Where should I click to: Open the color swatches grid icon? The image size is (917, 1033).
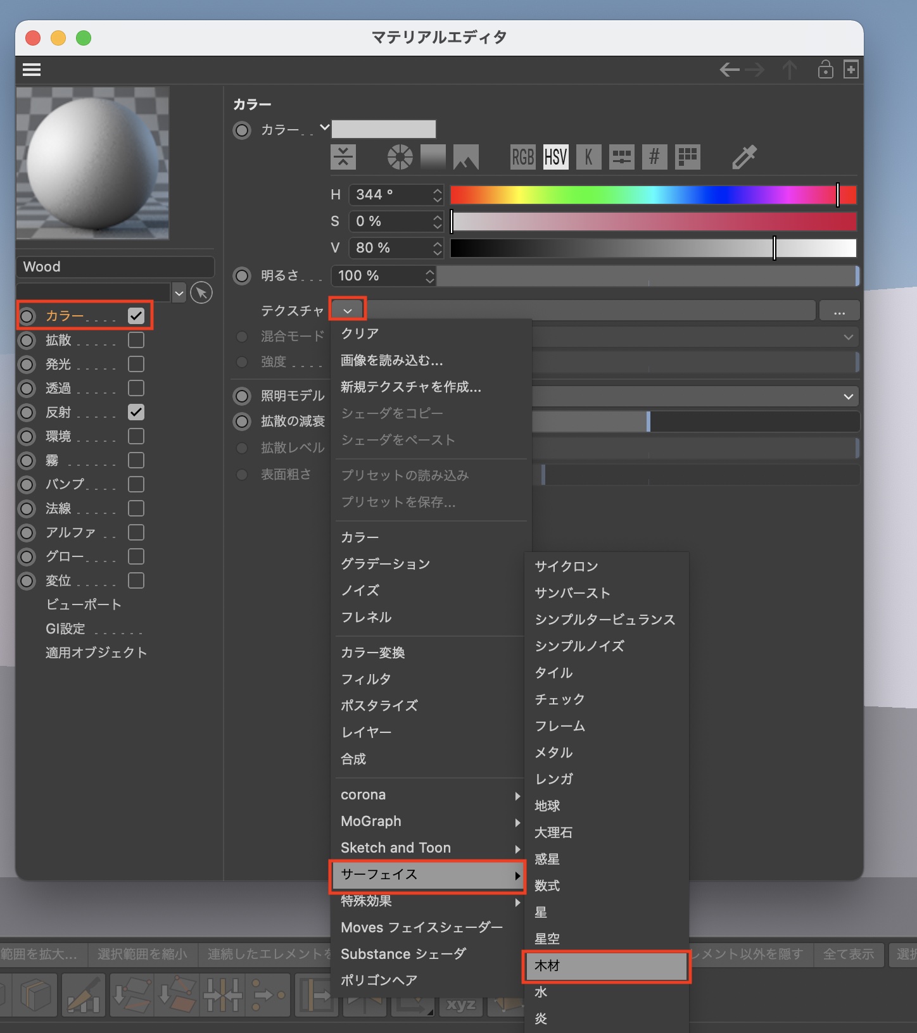(x=687, y=157)
